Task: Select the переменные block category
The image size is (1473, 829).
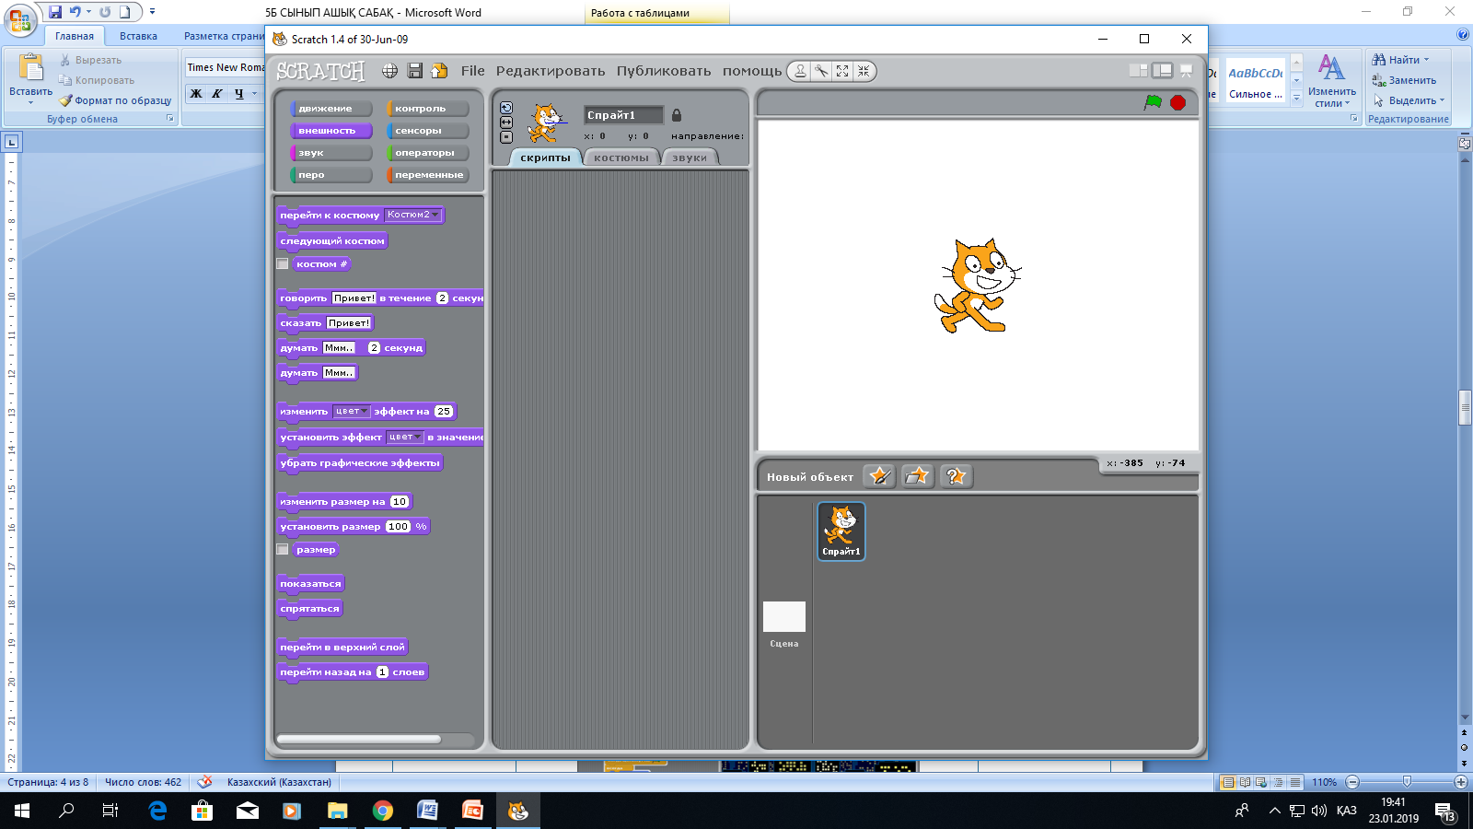Action: pyautogui.click(x=428, y=175)
